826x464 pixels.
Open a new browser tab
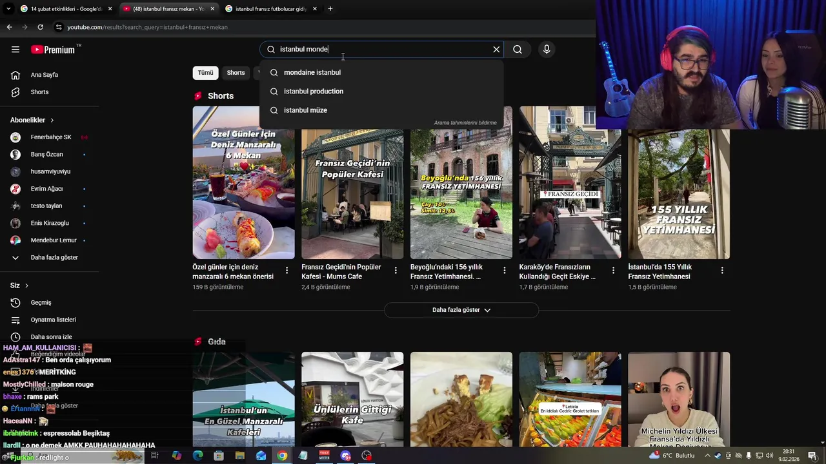pyautogui.click(x=330, y=9)
